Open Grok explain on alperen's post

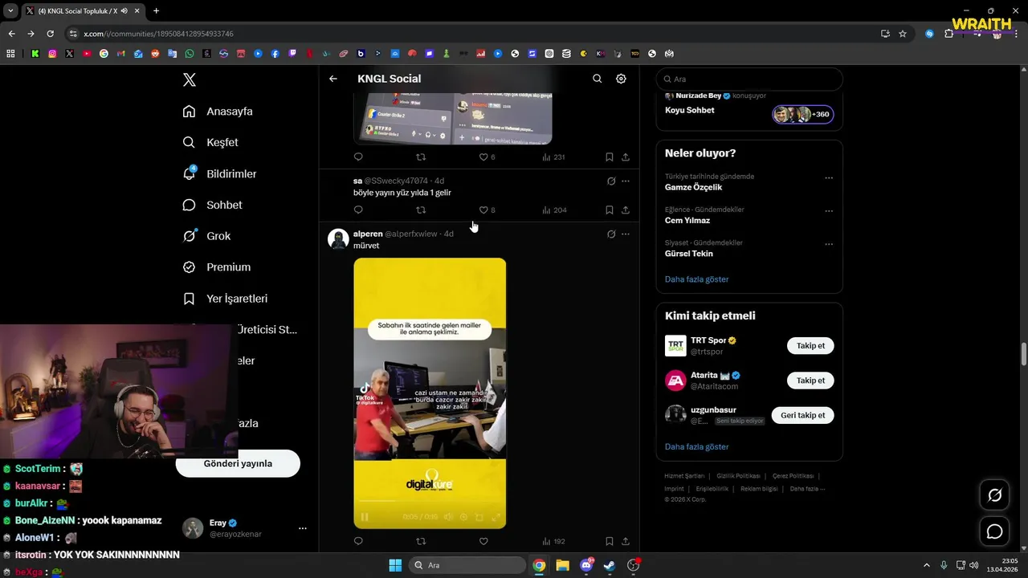point(611,234)
